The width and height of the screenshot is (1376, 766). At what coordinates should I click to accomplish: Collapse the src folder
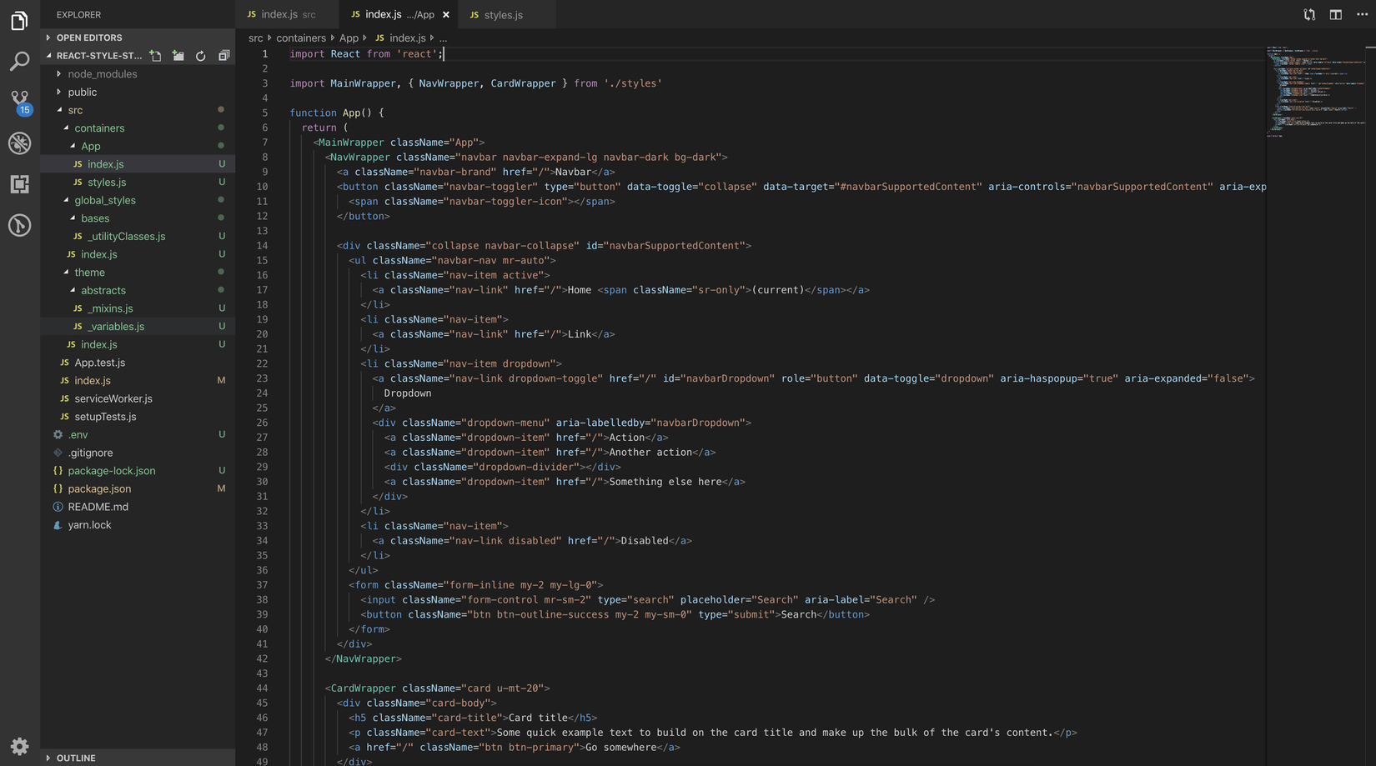pyautogui.click(x=75, y=110)
